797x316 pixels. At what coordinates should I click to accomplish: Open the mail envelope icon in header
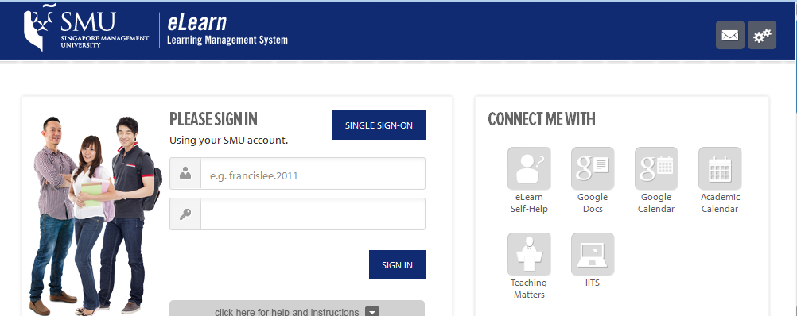pyautogui.click(x=730, y=35)
